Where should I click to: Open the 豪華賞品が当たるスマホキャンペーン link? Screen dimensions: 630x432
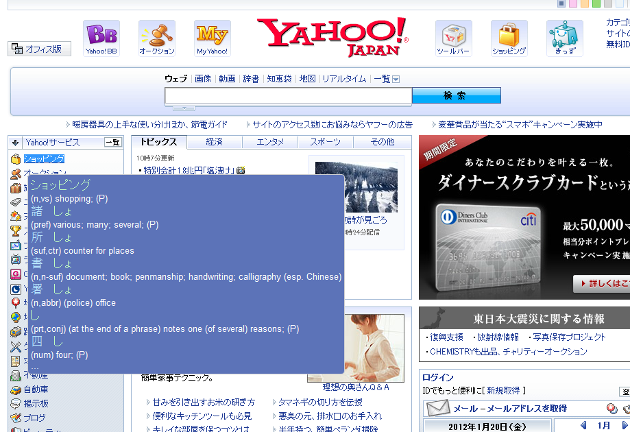pyautogui.click(x=520, y=125)
